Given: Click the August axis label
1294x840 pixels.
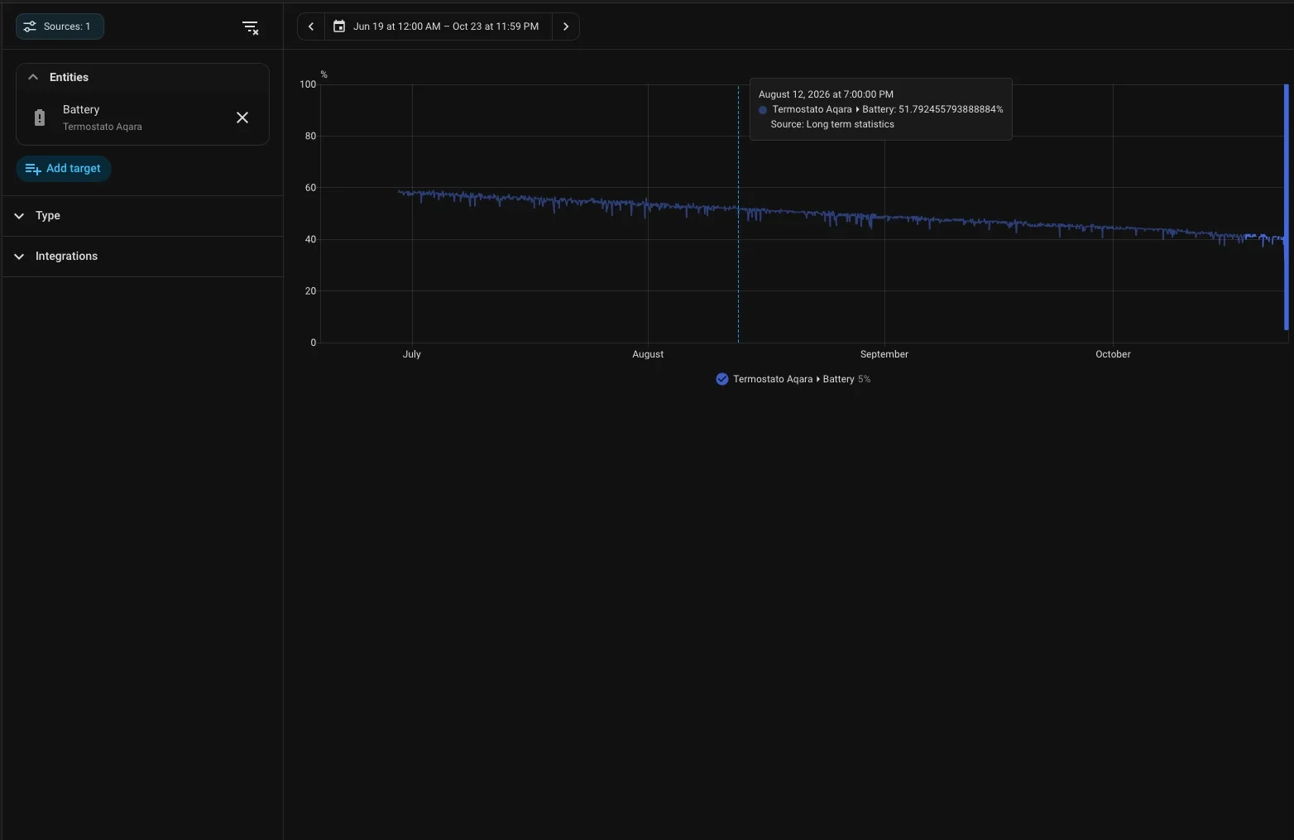Looking at the screenshot, I should point(648,354).
